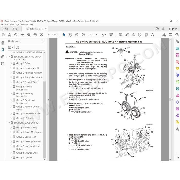Open Export PDF tool in right pane

point(177,48)
